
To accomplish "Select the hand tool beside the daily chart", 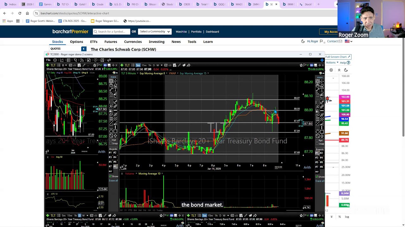I will coord(111,85).
